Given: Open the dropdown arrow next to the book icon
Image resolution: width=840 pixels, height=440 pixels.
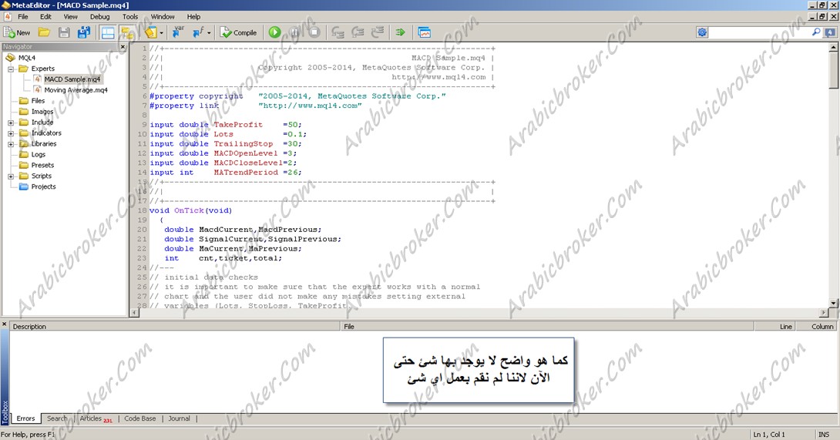Looking at the screenshot, I should point(161,32).
